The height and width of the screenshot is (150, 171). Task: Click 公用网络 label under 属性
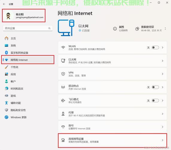[123, 30]
